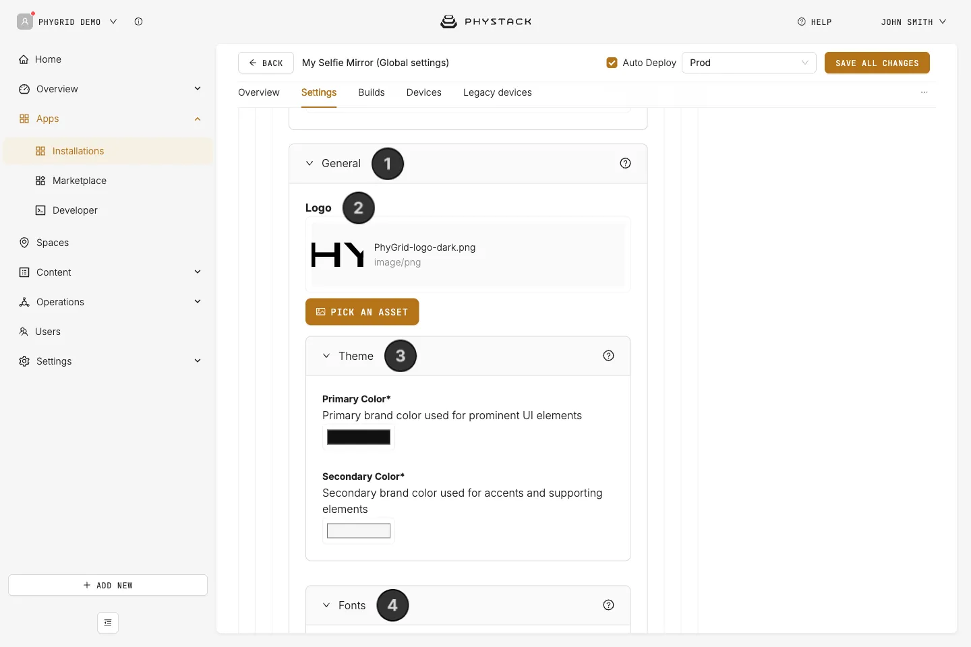Expand the Settings menu chevron in sidebar

(x=198, y=361)
